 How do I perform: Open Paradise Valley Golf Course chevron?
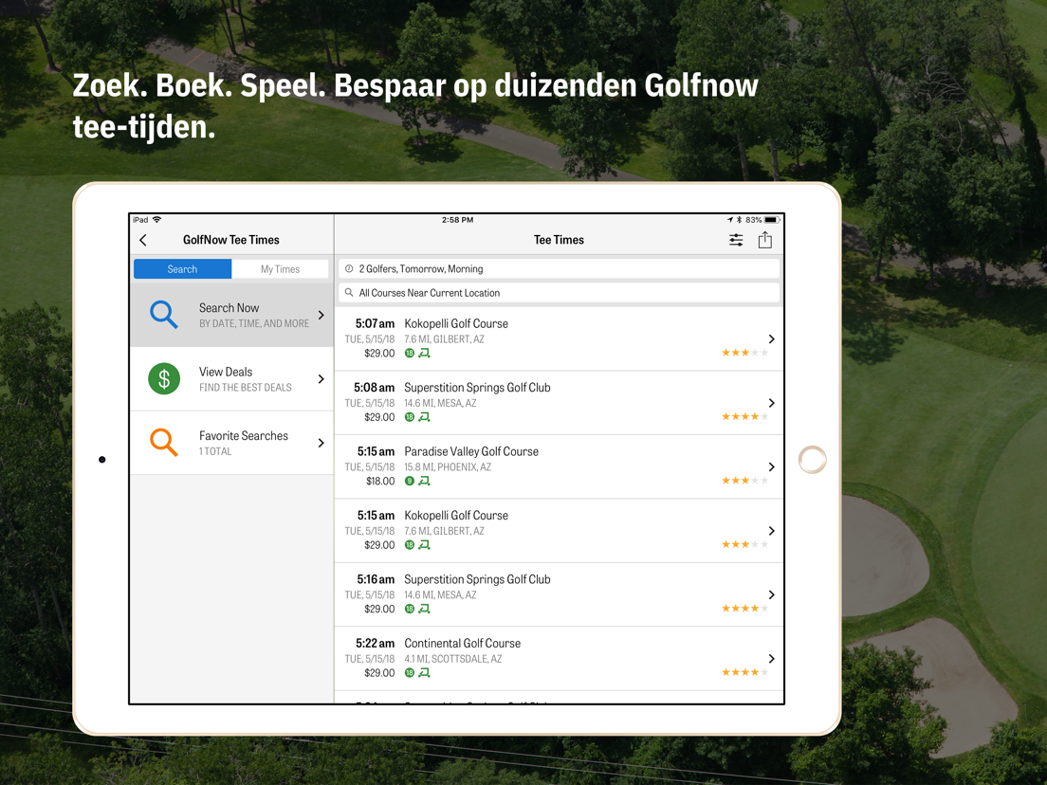[771, 467]
